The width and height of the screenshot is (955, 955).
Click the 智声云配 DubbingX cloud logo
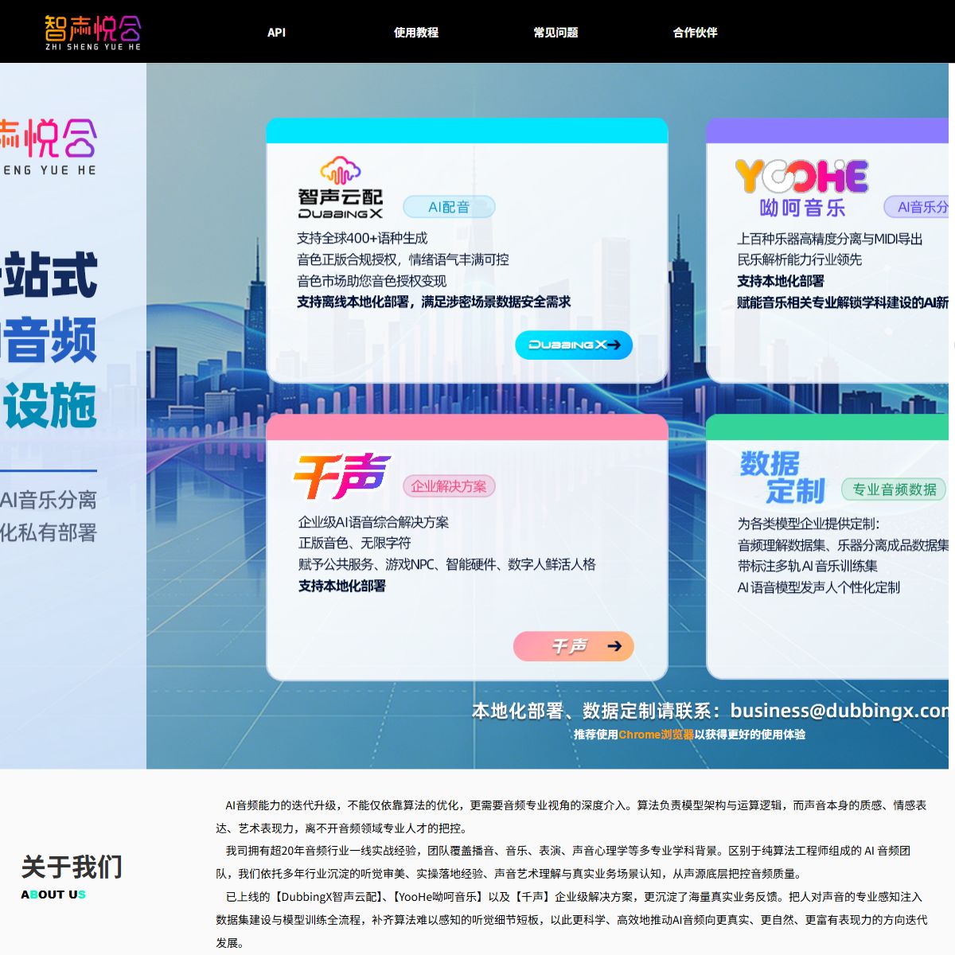341,188
